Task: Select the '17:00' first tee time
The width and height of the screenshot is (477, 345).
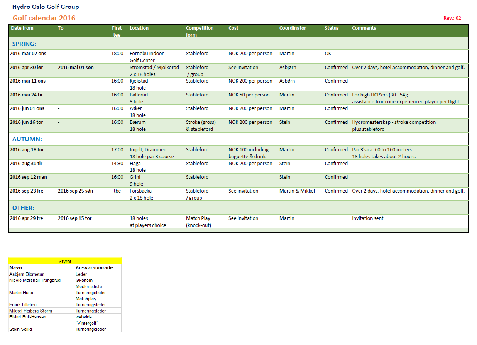Action: click(x=117, y=150)
